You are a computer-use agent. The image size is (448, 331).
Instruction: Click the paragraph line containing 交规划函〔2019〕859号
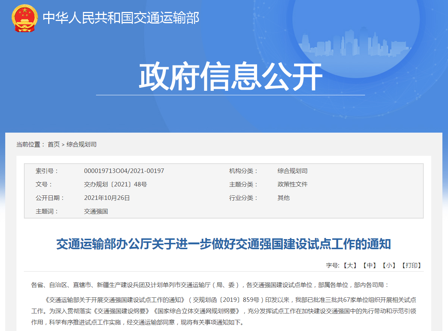[230, 300]
